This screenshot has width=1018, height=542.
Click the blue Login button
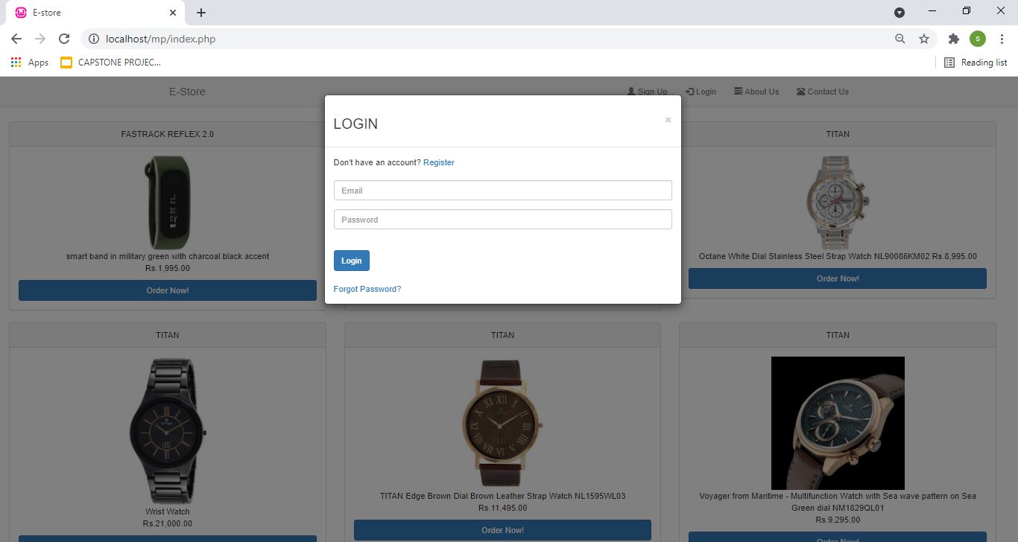pos(352,261)
